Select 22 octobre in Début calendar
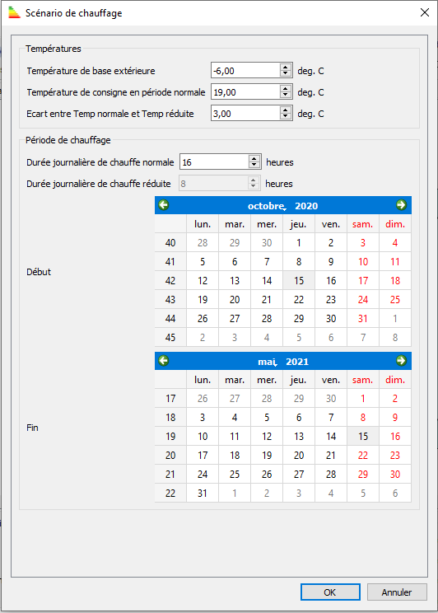Viewport: 438px width, 613px height. coord(299,299)
